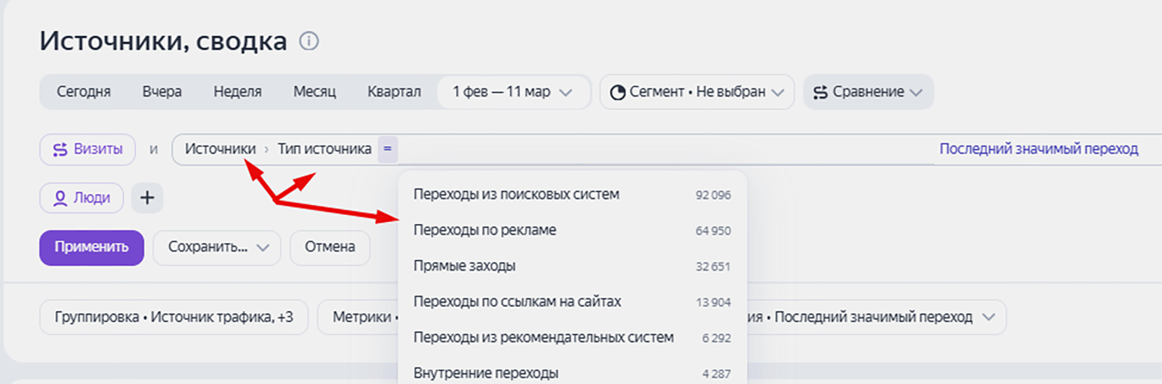Pick the Квартал period

pos(394,92)
